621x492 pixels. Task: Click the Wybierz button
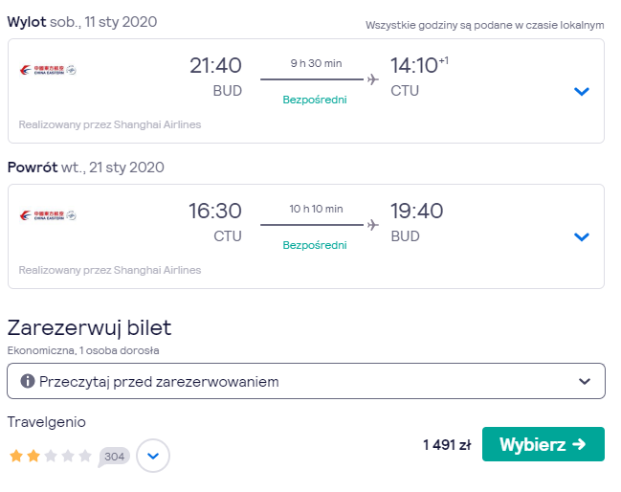[x=543, y=444]
